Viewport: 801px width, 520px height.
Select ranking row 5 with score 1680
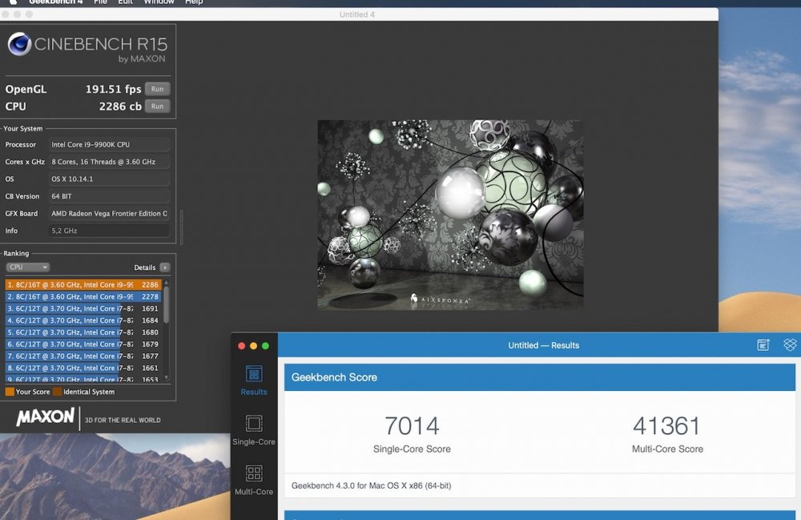[x=83, y=332]
